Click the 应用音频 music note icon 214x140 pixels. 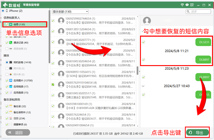(11, 93)
